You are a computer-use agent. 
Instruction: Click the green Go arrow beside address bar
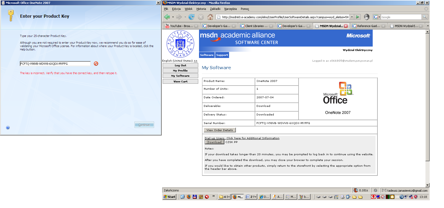click(358, 17)
